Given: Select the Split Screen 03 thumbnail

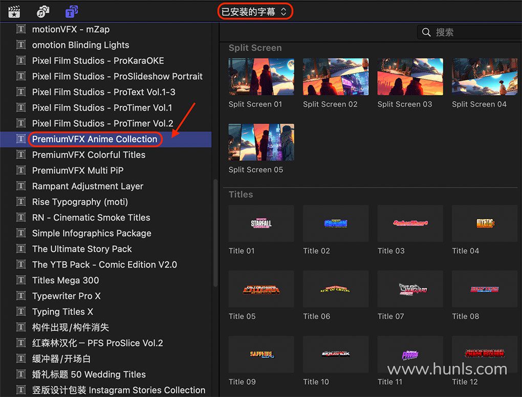Looking at the screenshot, I should [x=410, y=77].
